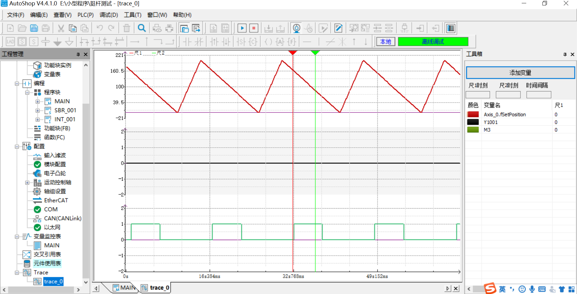Click the Cut scissors icon

pos(61,28)
